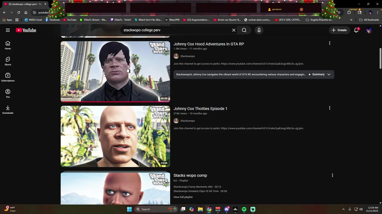Open the Angelic/Peaceful M... bookmark folder
The image size is (382, 214).
tap(319, 20)
